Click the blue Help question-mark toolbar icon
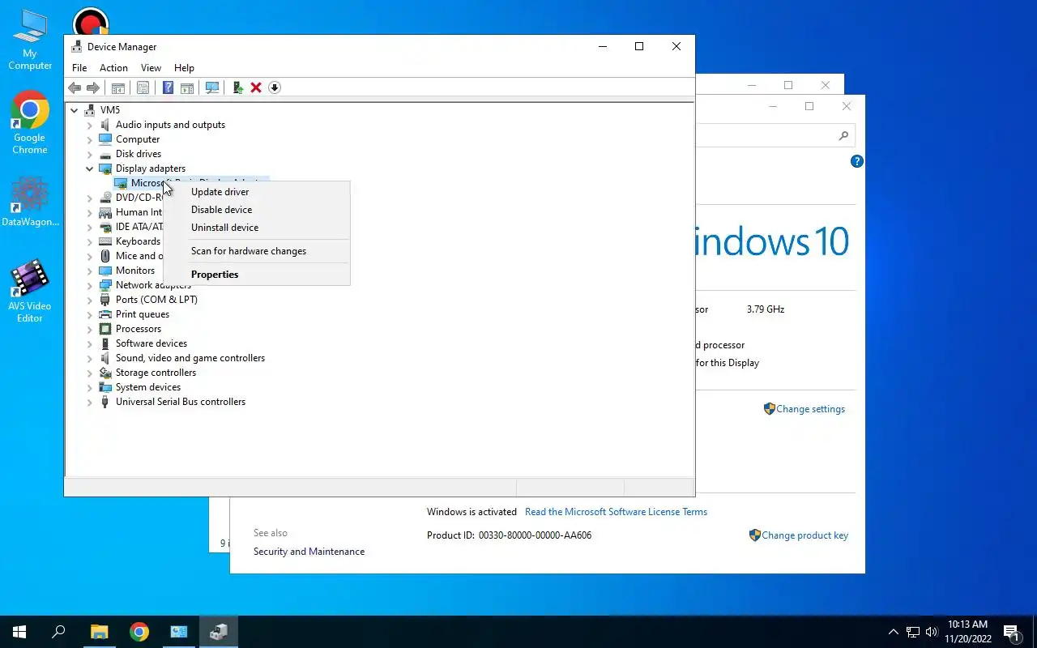Viewport: 1037px width, 648px height. click(168, 87)
